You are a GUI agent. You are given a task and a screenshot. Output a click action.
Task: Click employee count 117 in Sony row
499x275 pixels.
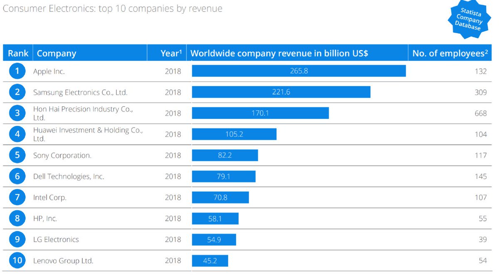click(x=480, y=155)
